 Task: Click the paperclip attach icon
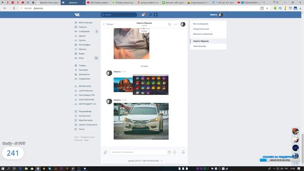click(x=105, y=152)
